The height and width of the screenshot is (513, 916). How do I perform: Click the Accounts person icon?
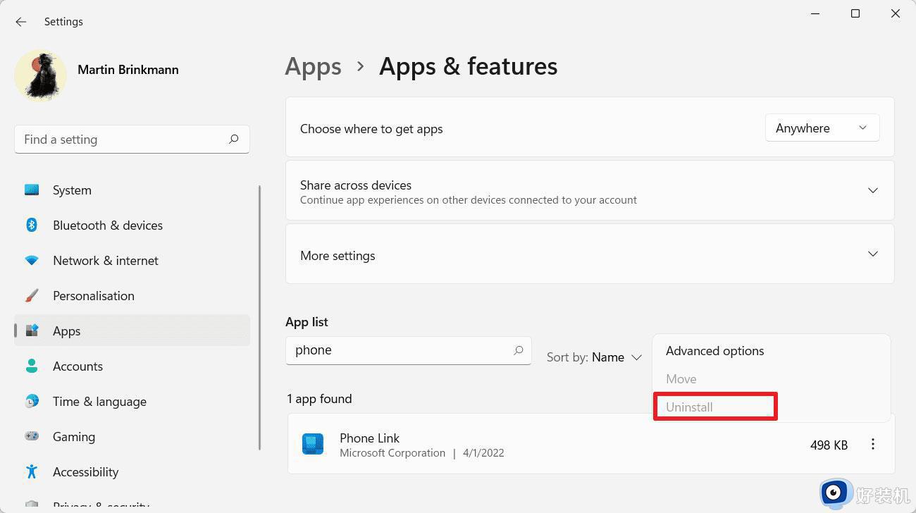tap(32, 366)
